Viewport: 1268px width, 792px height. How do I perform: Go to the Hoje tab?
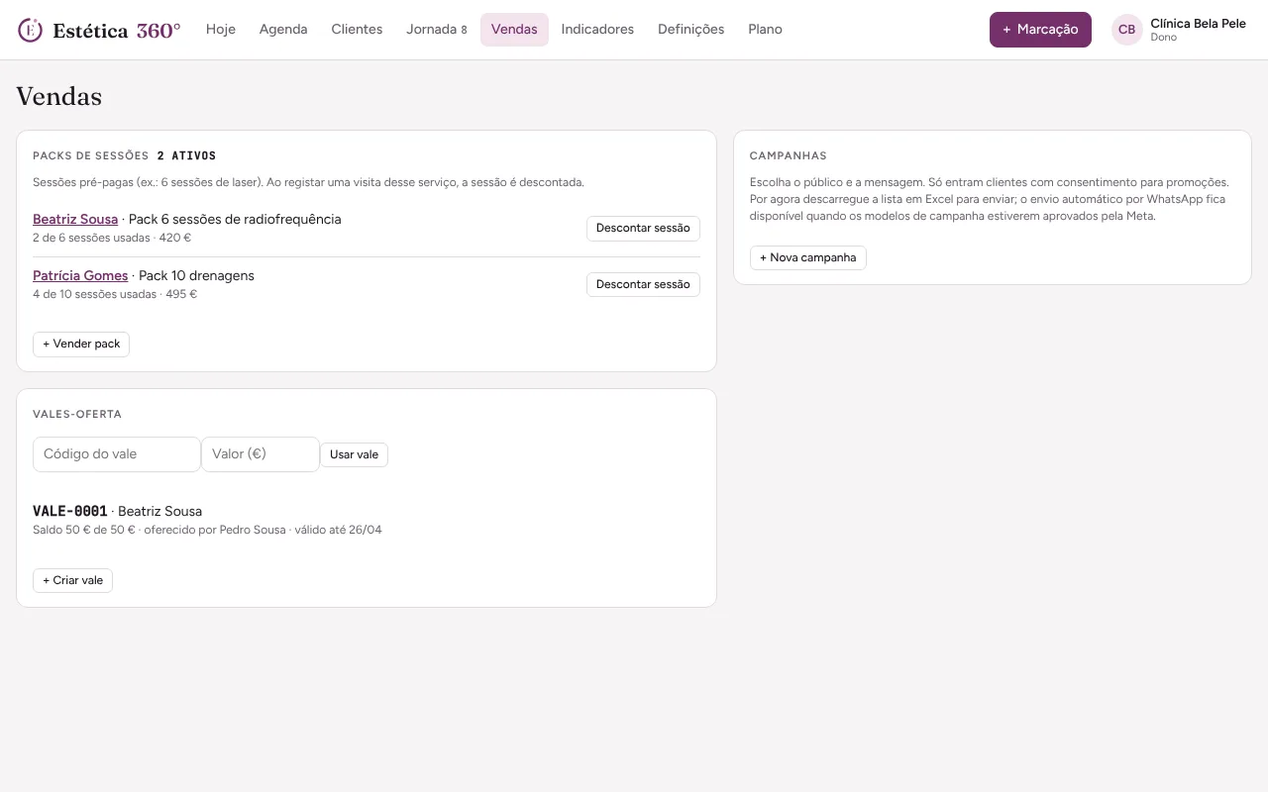[221, 30]
